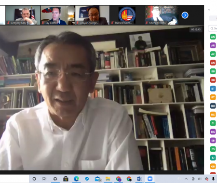
Task: Open the Task View button
Action: [x=44, y=179]
